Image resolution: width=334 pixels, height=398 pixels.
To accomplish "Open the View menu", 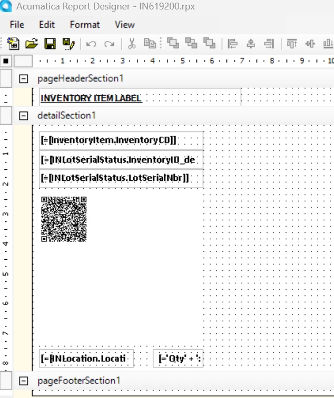I will tap(125, 25).
